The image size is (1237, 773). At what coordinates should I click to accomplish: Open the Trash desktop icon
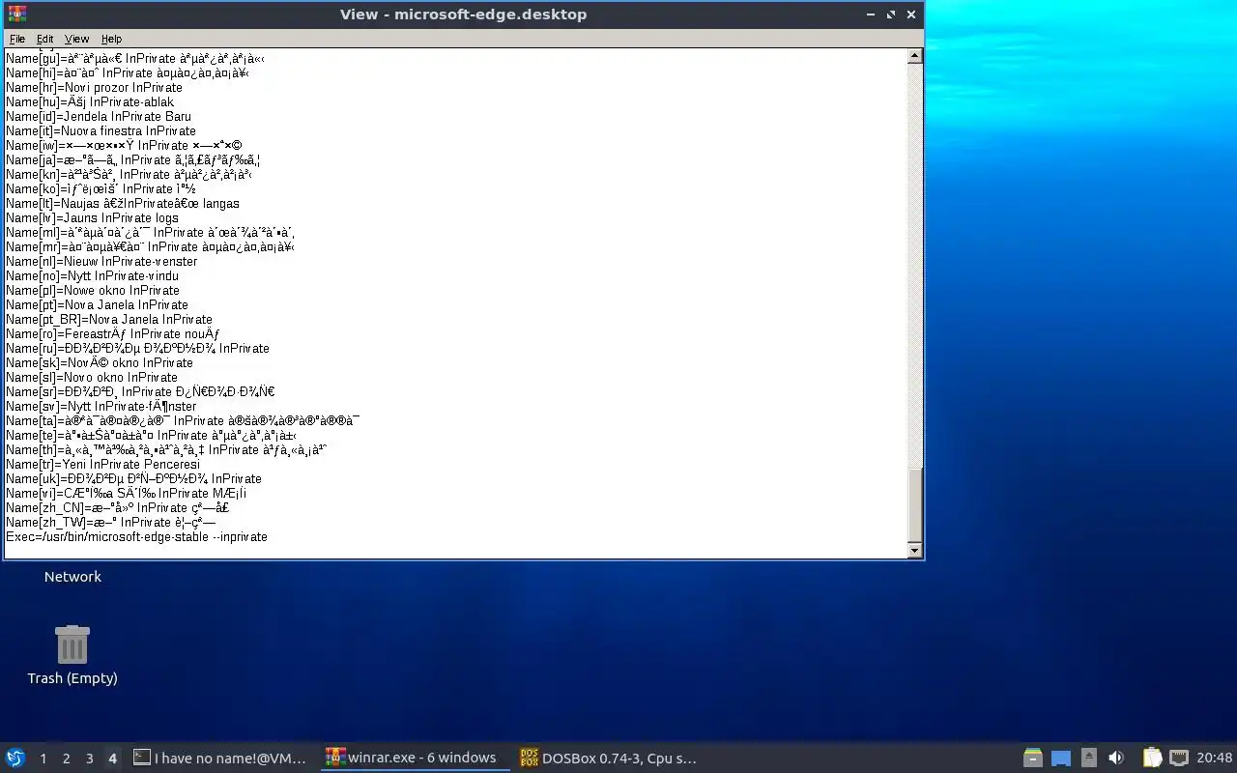(72, 655)
